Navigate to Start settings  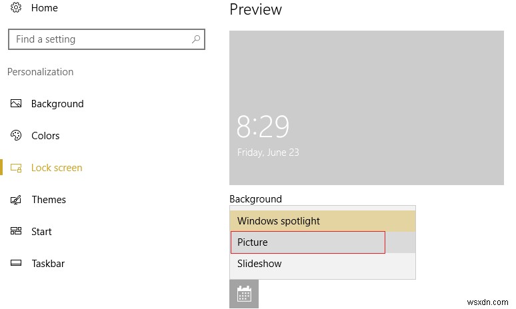(41, 232)
